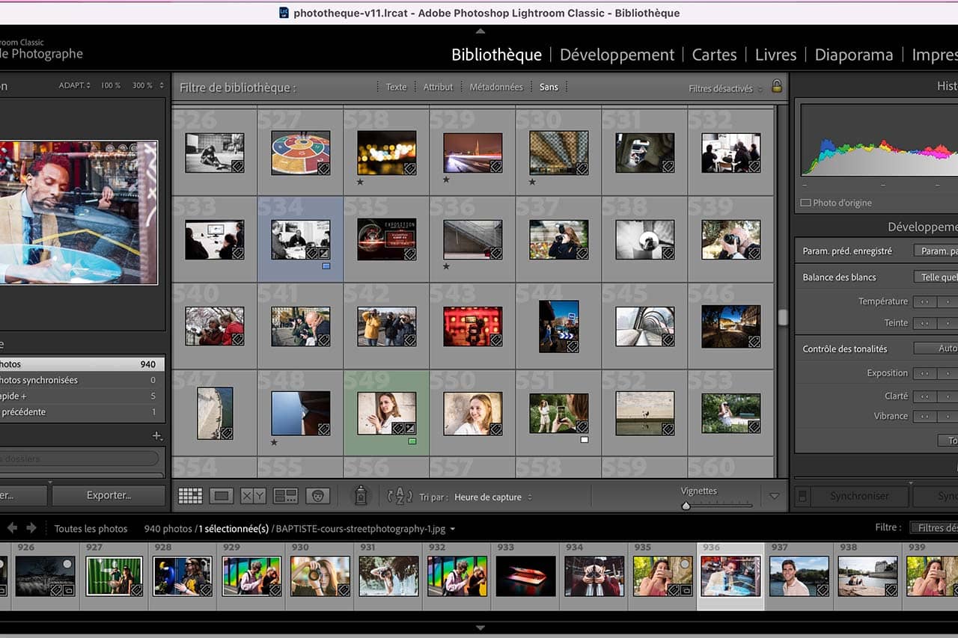The width and height of the screenshot is (958, 638).
Task: Go forward with the right arrow in filmstrip bar
Action: [31, 527]
